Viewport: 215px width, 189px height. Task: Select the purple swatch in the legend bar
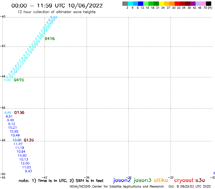tap(193, 3)
